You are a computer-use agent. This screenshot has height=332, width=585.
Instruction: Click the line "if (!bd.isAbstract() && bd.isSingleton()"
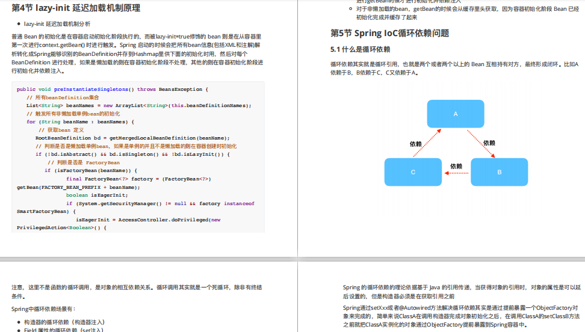[x=133, y=155]
